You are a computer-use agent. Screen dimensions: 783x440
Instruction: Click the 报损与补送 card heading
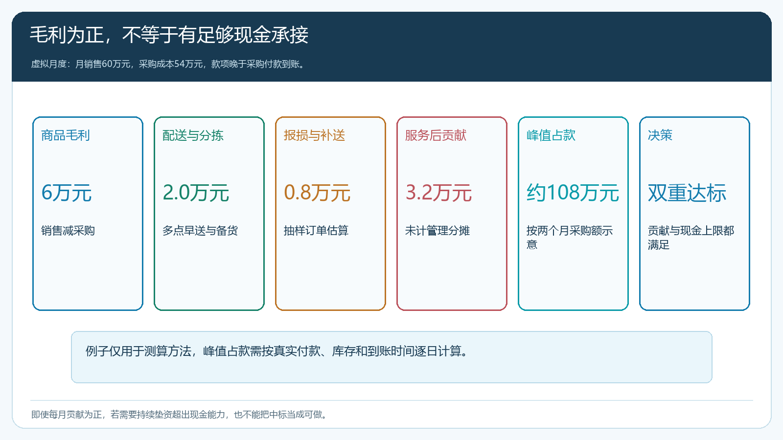point(314,135)
